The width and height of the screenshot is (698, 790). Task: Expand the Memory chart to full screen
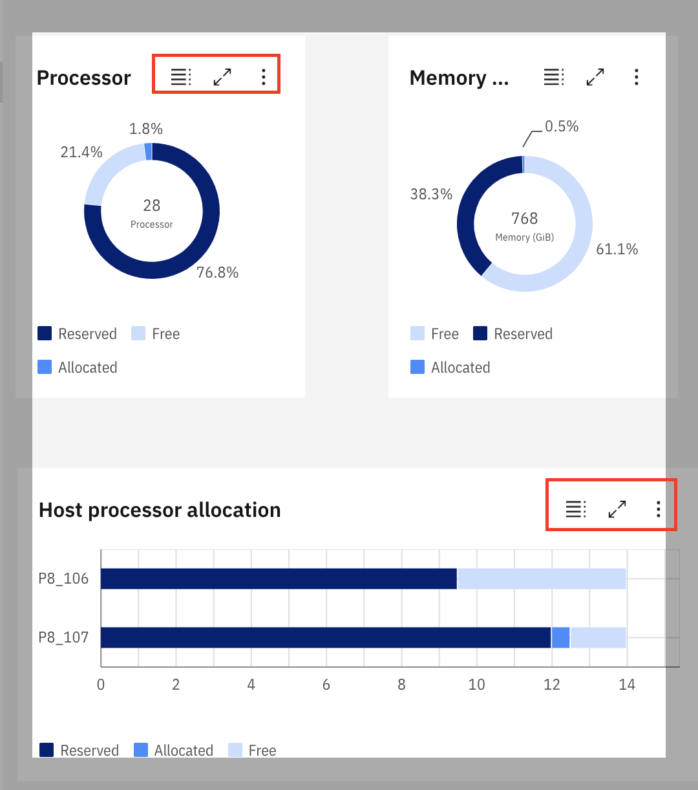coord(595,76)
